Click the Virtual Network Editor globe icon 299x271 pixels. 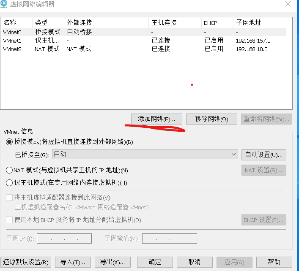tap(4, 4)
